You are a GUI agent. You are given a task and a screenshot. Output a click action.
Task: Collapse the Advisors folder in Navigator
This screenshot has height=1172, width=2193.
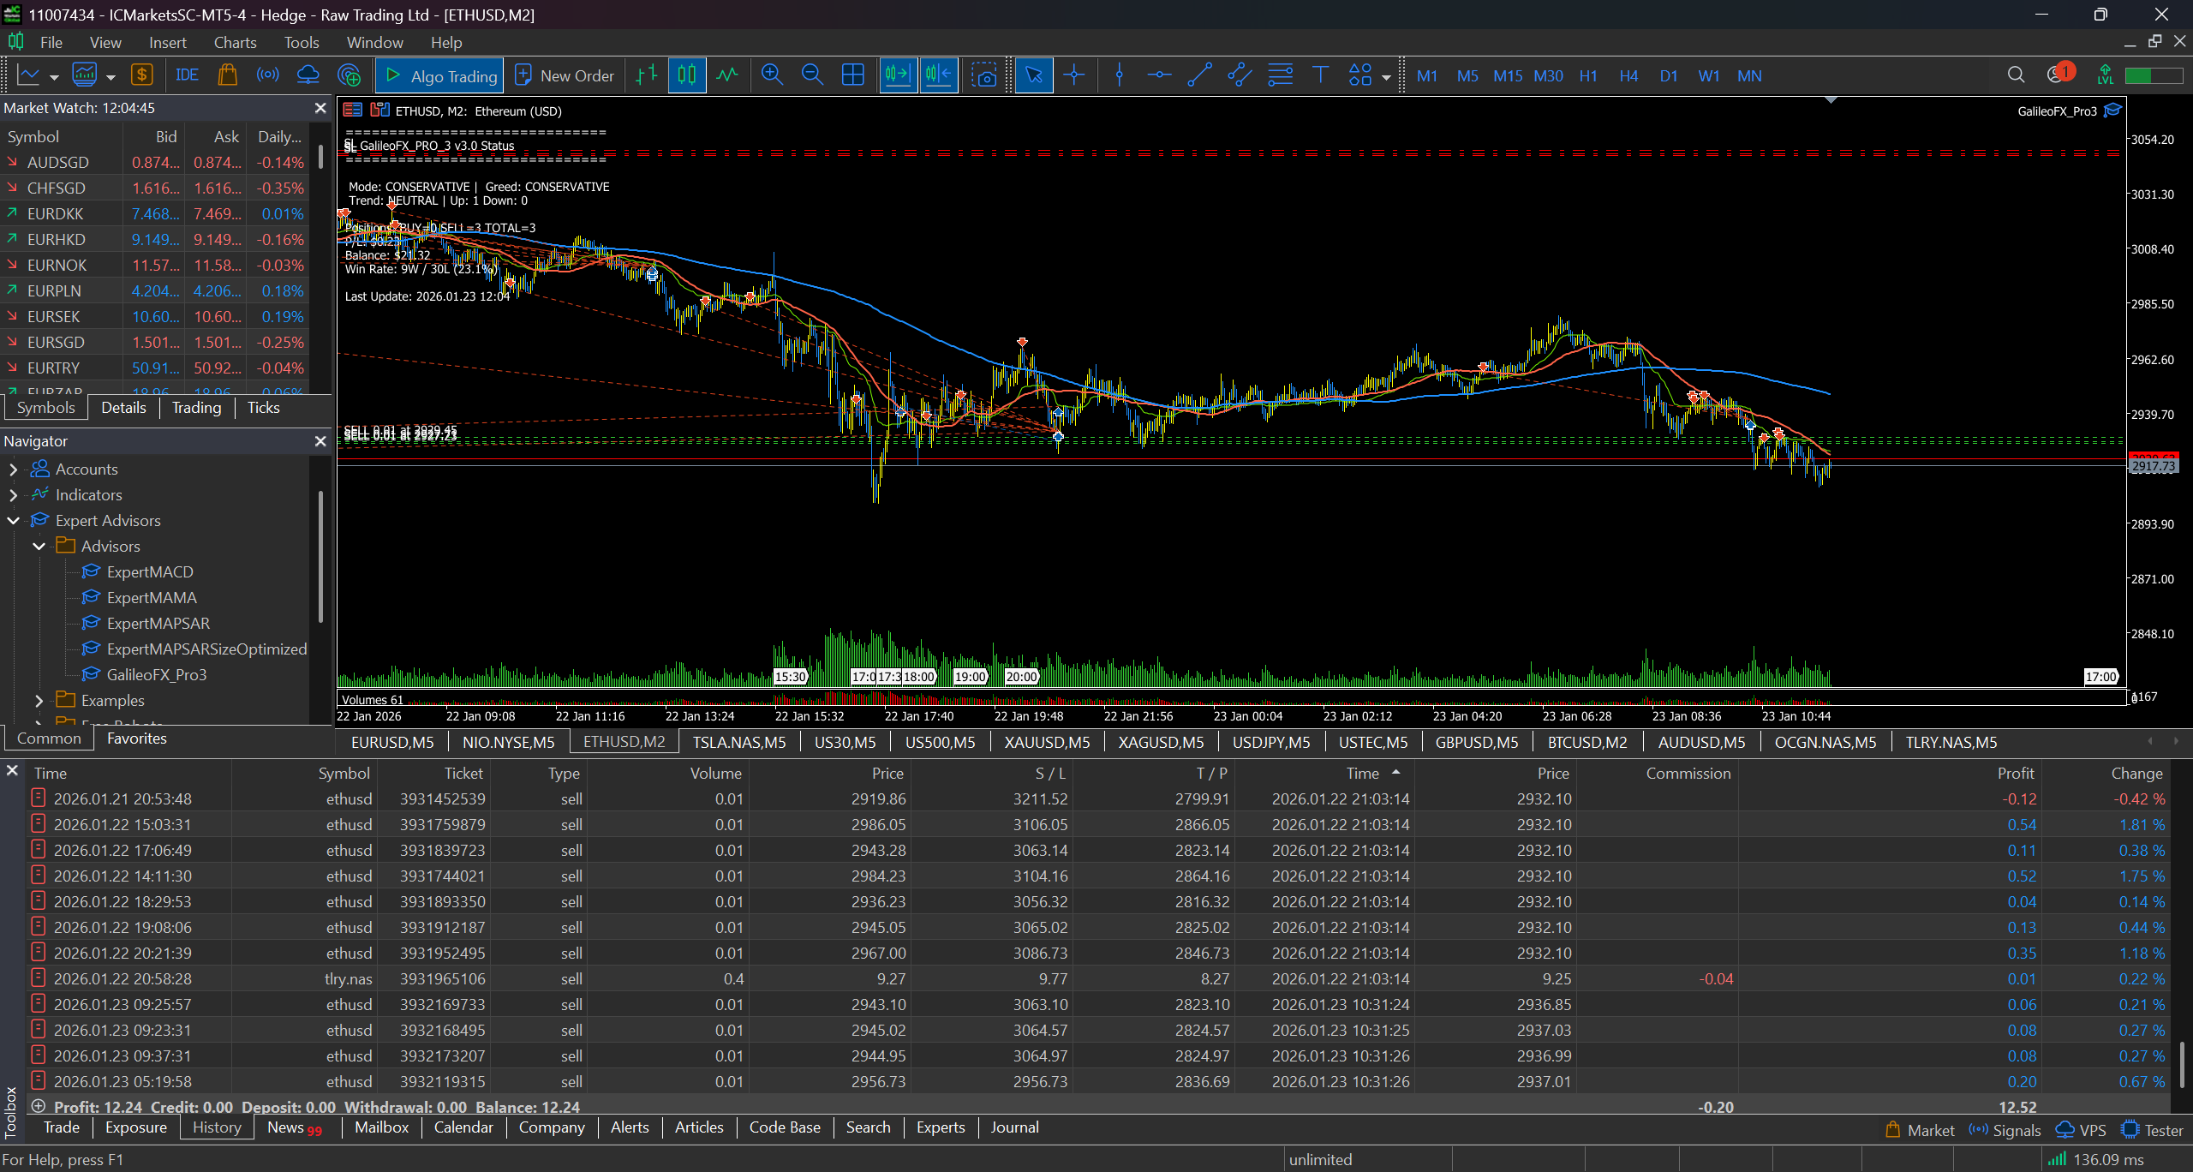tap(39, 547)
